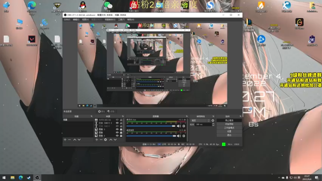Select the WeChat desktop icon

click(x=108, y=6)
